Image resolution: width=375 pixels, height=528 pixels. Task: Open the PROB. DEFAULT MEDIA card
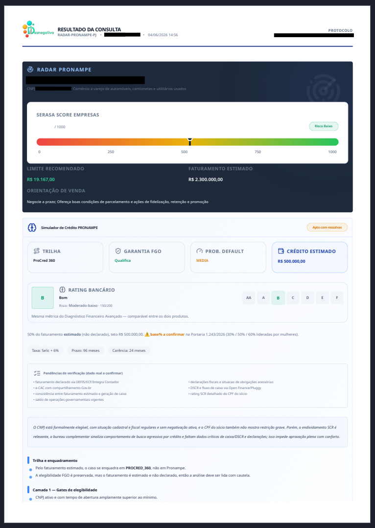[229, 257]
